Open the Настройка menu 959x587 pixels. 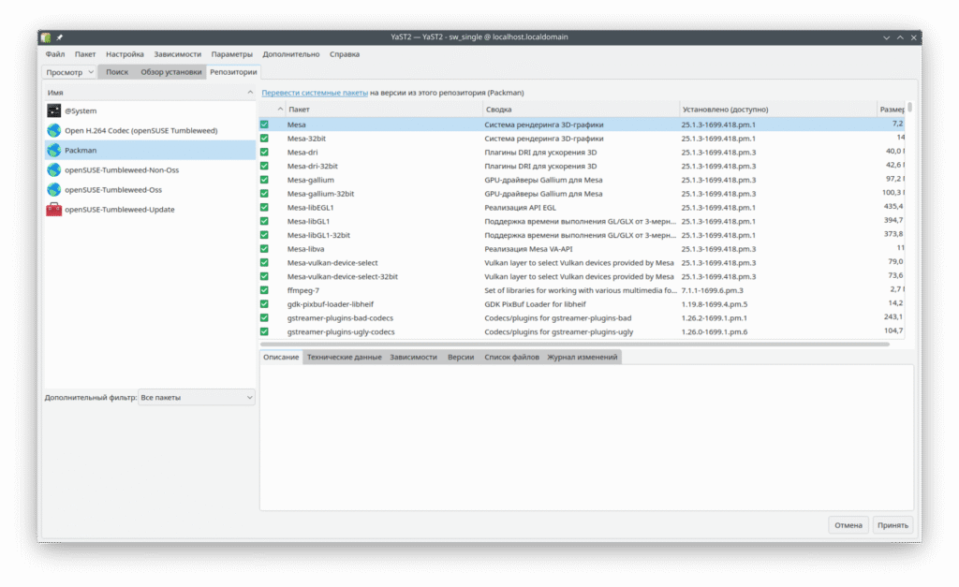click(125, 54)
